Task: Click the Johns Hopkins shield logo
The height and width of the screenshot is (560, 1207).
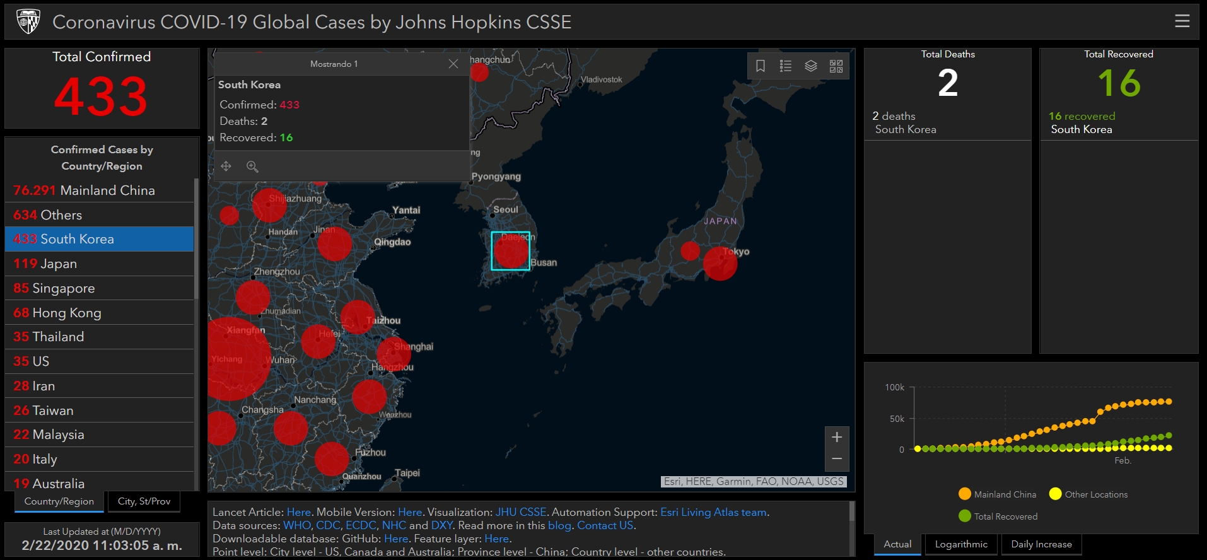Action: [x=28, y=21]
